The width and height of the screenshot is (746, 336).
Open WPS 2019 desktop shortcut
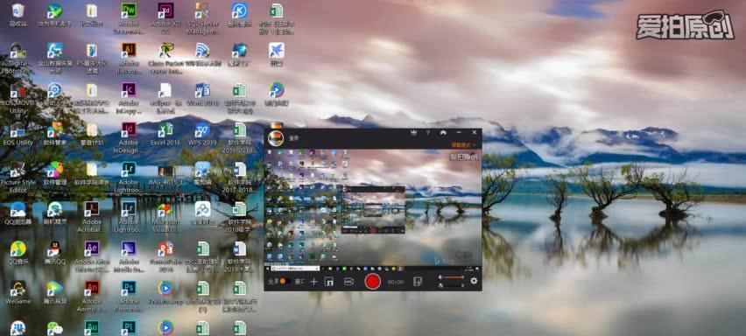click(202, 134)
